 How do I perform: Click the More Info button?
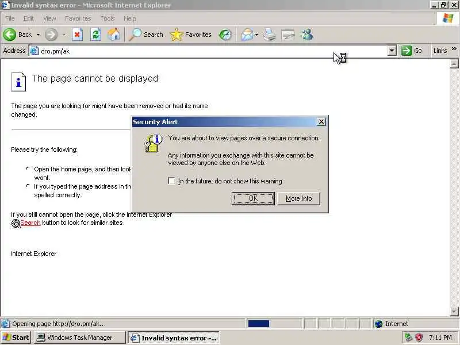pyautogui.click(x=298, y=198)
